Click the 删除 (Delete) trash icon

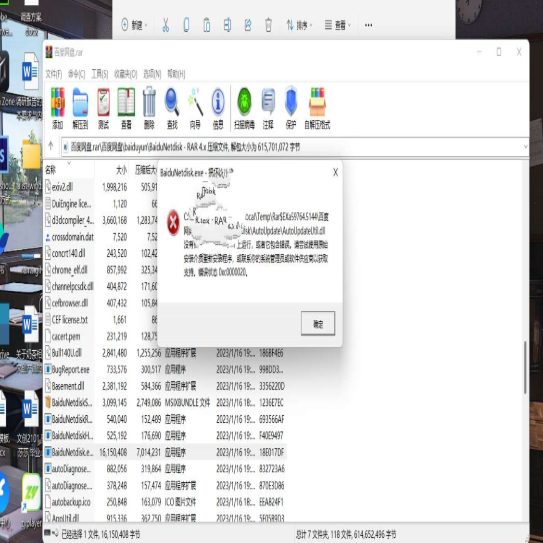point(149,108)
